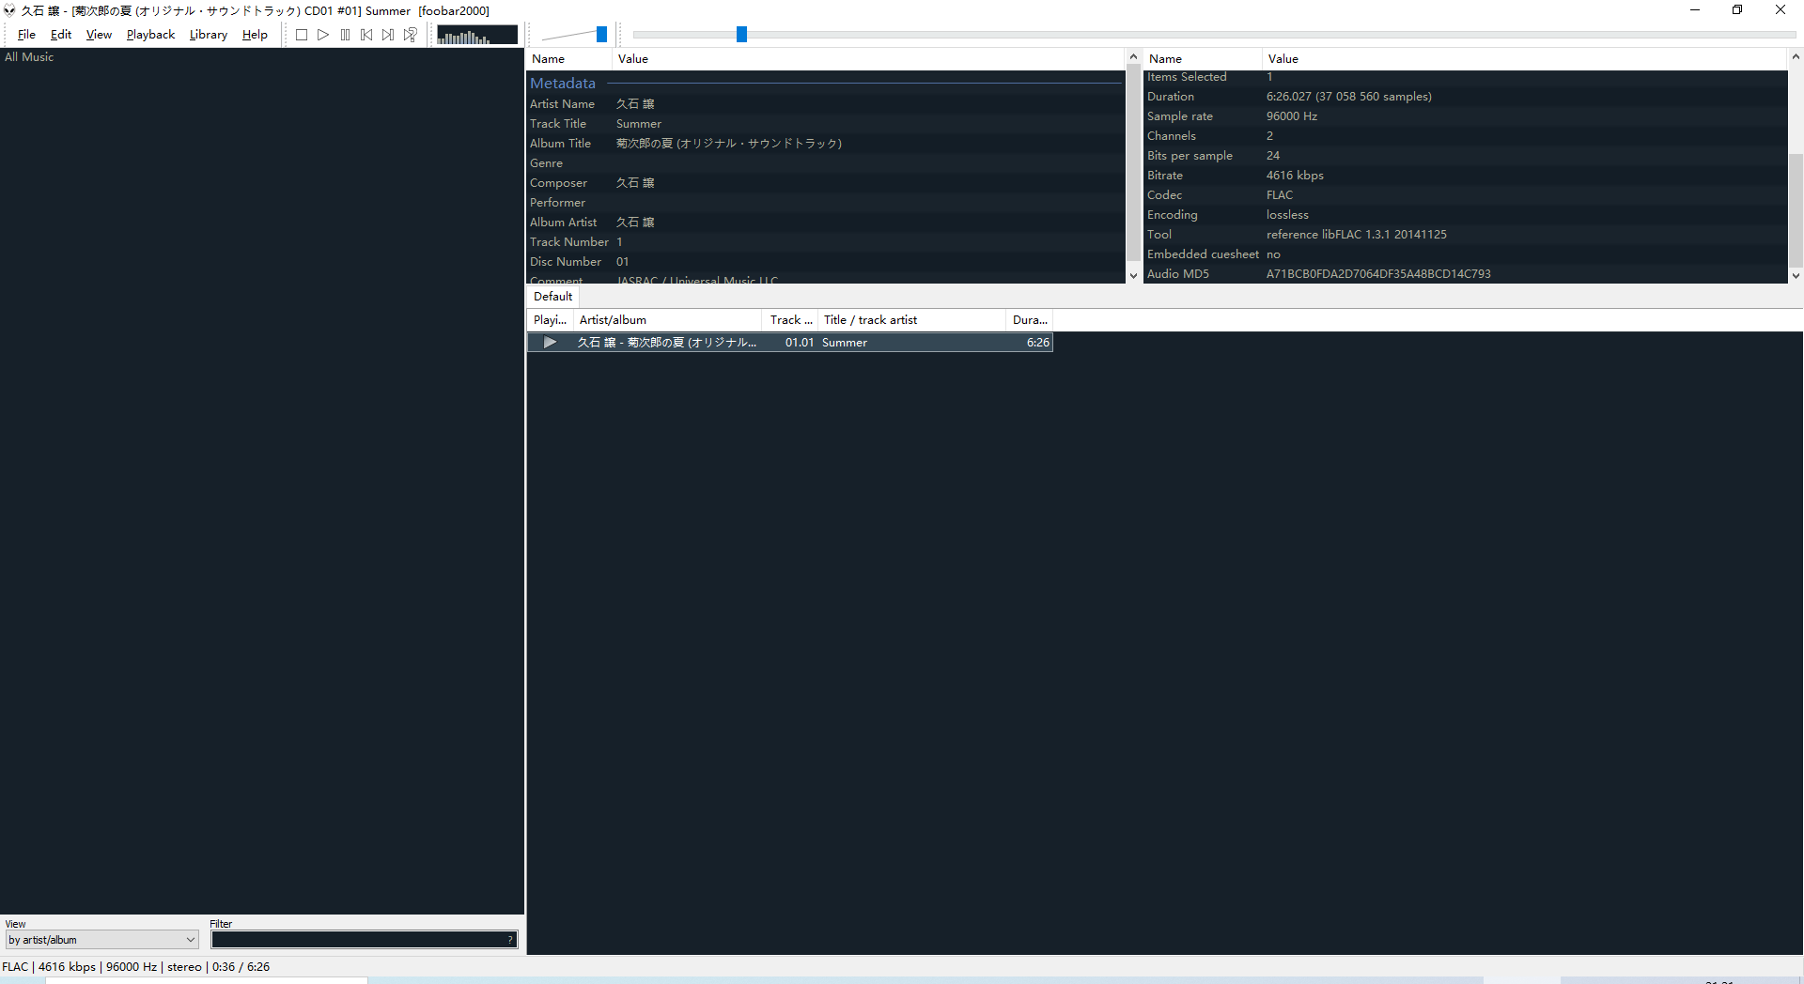Click the volume slider handle
This screenshot has width=1804, height=984.
[x=601, y=35]
